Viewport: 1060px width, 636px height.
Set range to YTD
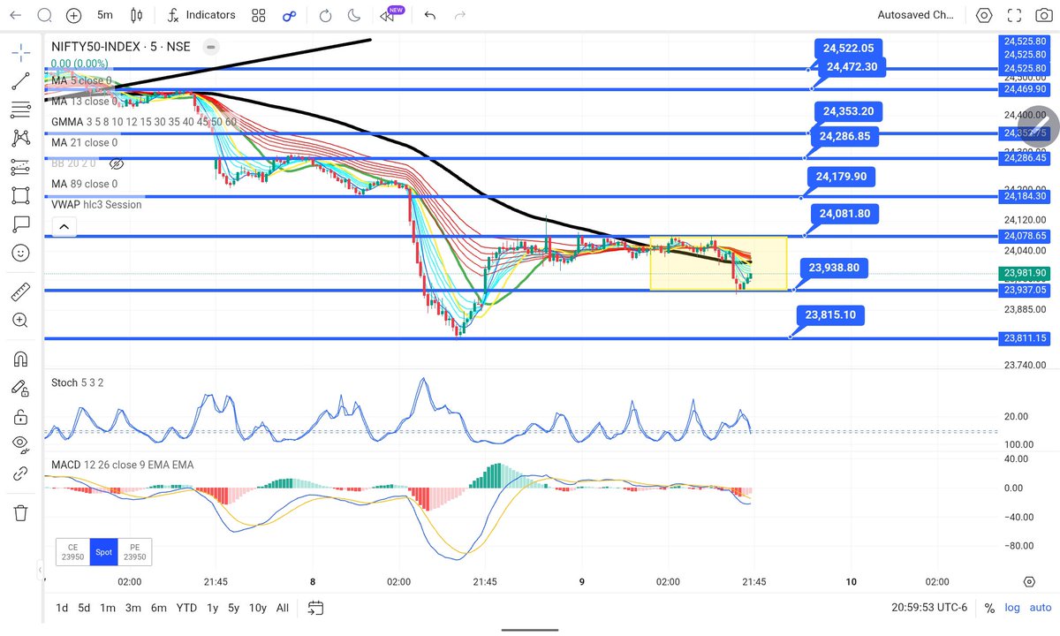(186, 608)
